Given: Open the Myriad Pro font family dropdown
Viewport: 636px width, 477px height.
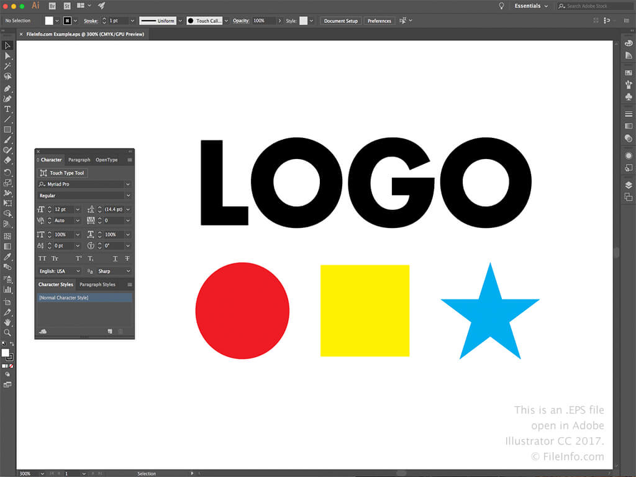Looking at the screenshot, I should (128, 184).
